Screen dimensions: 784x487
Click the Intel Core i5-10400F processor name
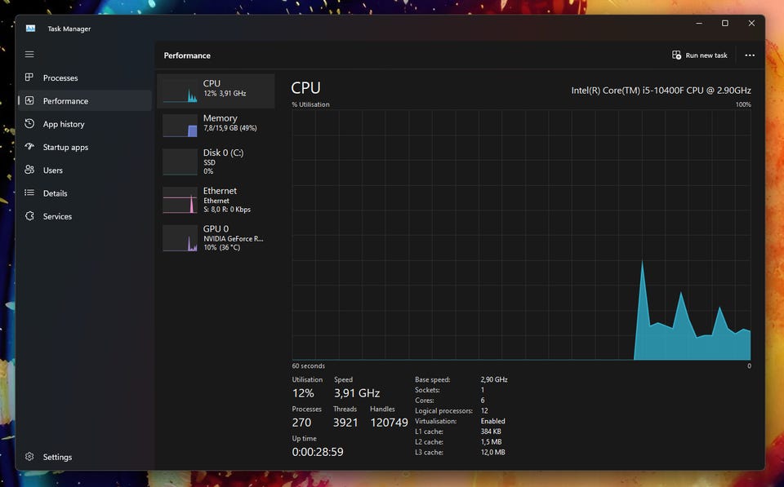click(661, 91)
